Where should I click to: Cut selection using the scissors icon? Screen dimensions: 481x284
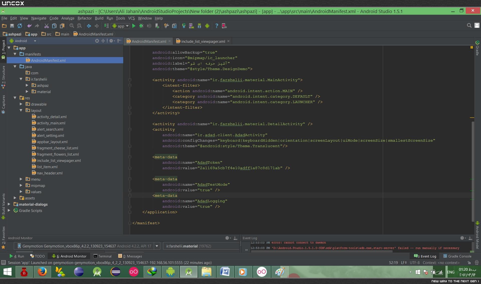click(x=46, y=26)
